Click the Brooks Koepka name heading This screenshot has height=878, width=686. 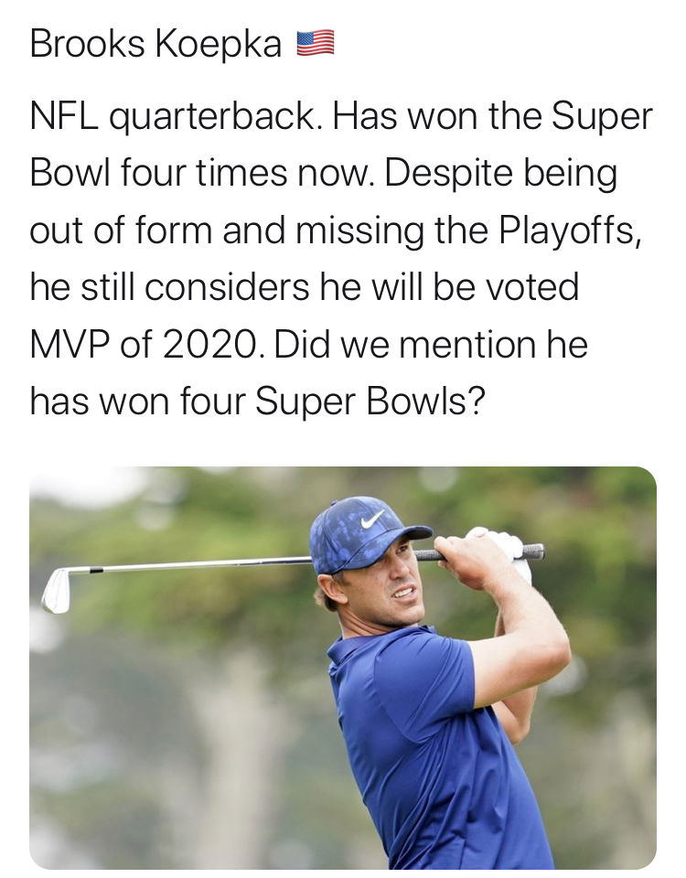click(155, 43)
